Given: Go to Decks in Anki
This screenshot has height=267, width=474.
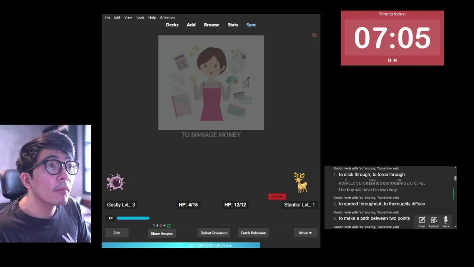Looking at the screenshot, I should click(x=172, y=25).
